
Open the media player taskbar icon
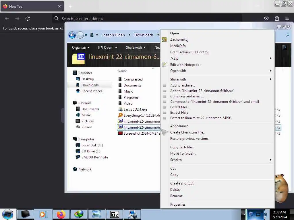click(43, 214)
